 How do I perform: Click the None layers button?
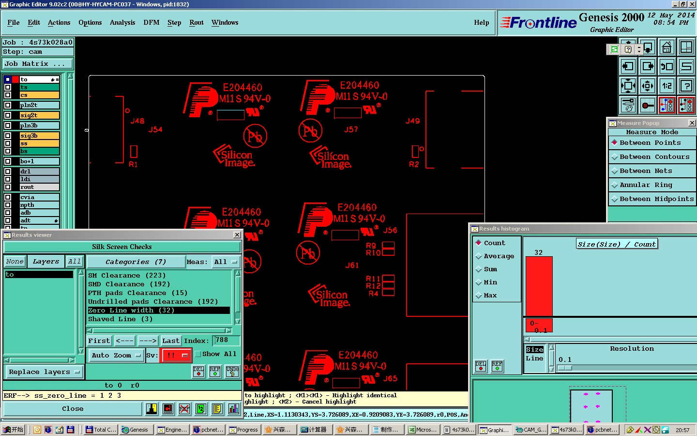(15, 262)
